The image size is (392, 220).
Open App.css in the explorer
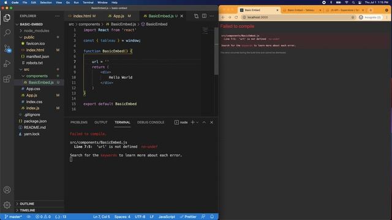(33, 89)
